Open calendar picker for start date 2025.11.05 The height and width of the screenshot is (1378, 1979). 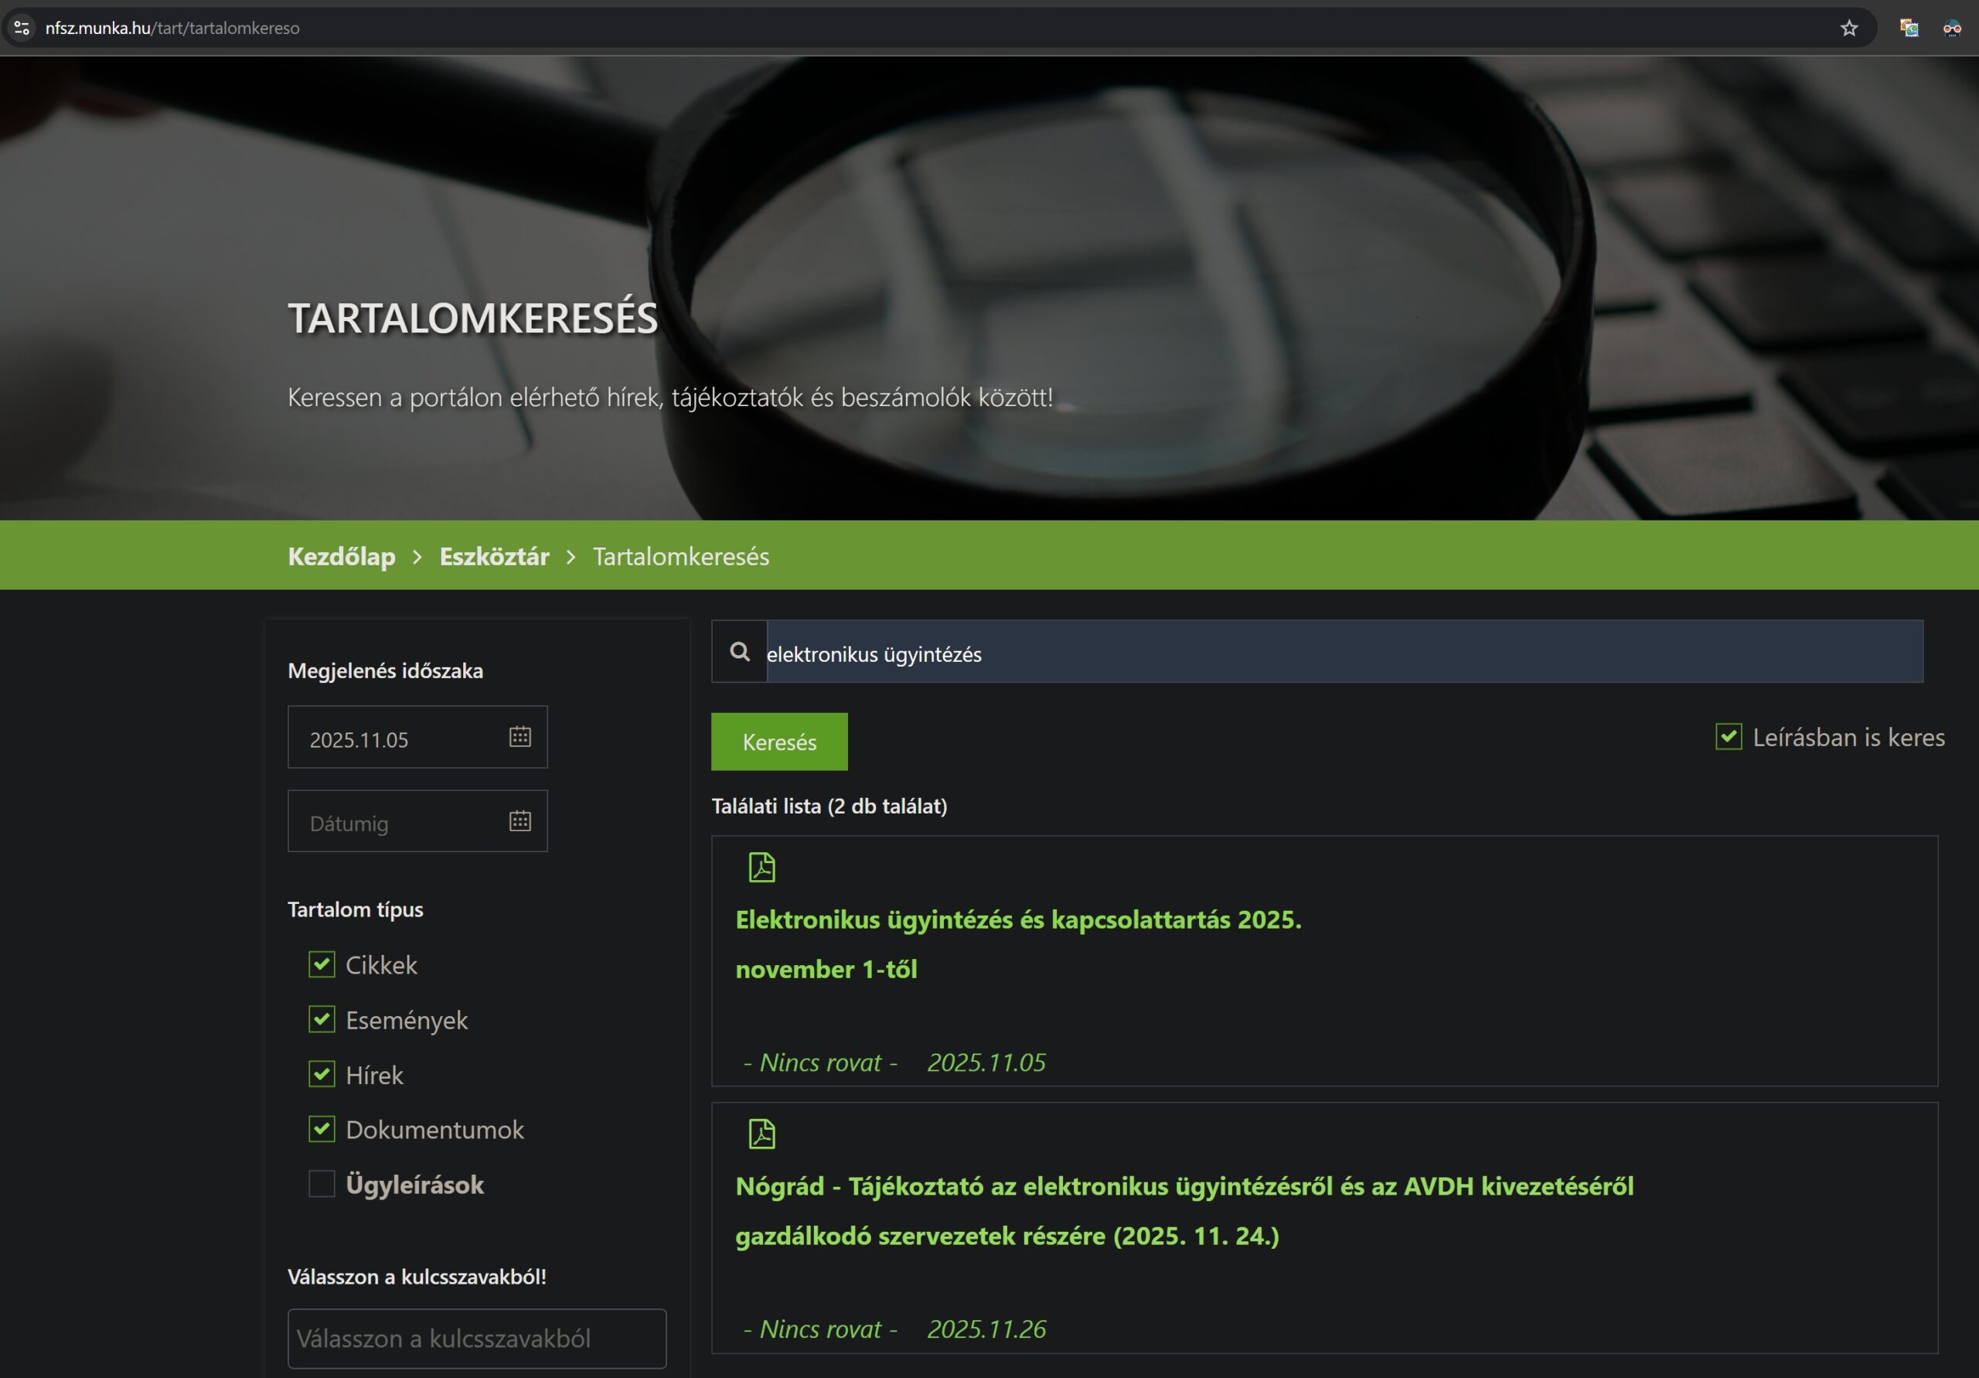coord(519,736)
